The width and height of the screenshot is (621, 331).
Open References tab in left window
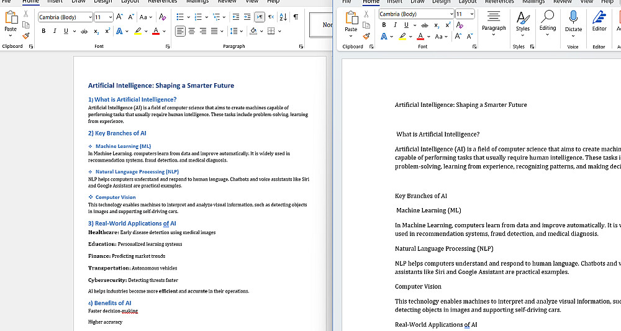click(162, 1)
